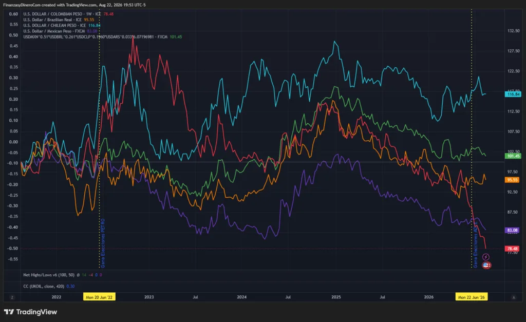Click the cyan 116.84 price label
This screenshot has width=526, height=322.
(x=513, y=94)
